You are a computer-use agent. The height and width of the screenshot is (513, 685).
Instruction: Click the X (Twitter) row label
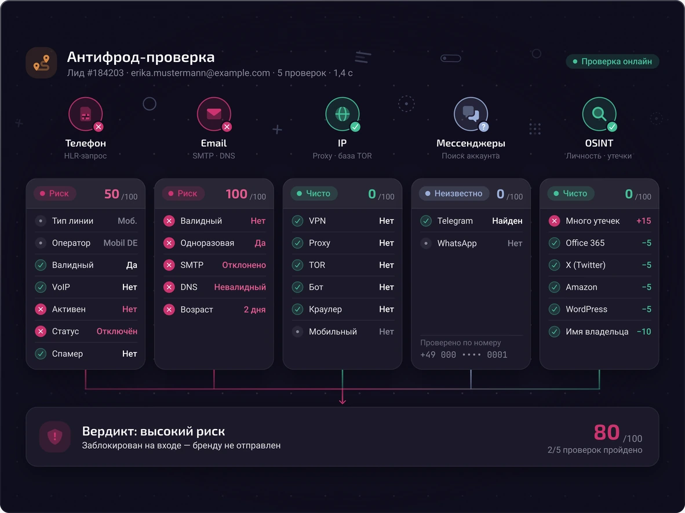(585, 265)
